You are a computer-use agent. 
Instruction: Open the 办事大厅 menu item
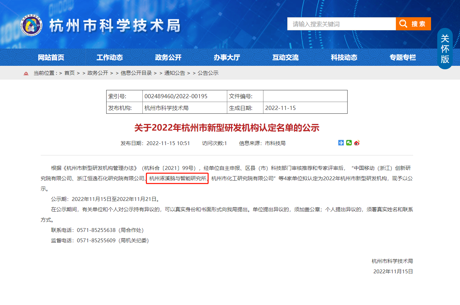(227, 58)
